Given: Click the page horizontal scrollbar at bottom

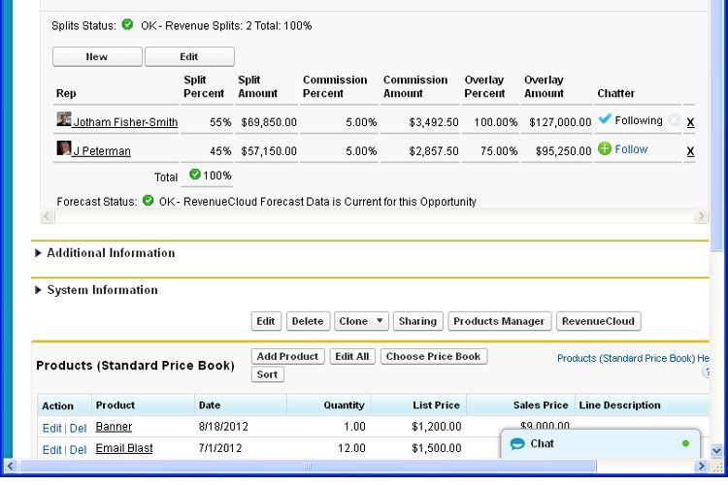Looking at the screenshot, I should point(309,468).
